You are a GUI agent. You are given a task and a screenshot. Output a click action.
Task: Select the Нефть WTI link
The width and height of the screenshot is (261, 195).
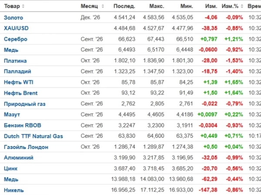(x=19, y=82)
